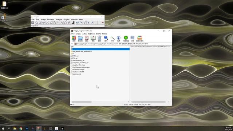
Task: Click the red More Tools arrows in ImageJ
Action: click(103, 23)
